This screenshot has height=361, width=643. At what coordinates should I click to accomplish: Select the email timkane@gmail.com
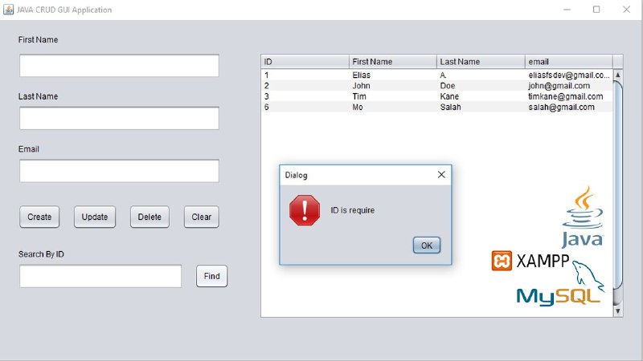[x=569, y=96]
